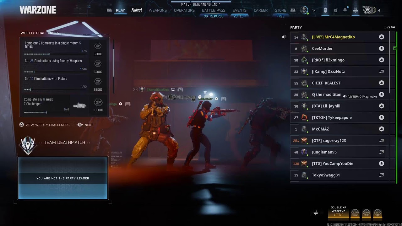This screenshot has height=226, width=402.
Task: Click Week 7 Challenges progress bar
Action: [47, 112]
